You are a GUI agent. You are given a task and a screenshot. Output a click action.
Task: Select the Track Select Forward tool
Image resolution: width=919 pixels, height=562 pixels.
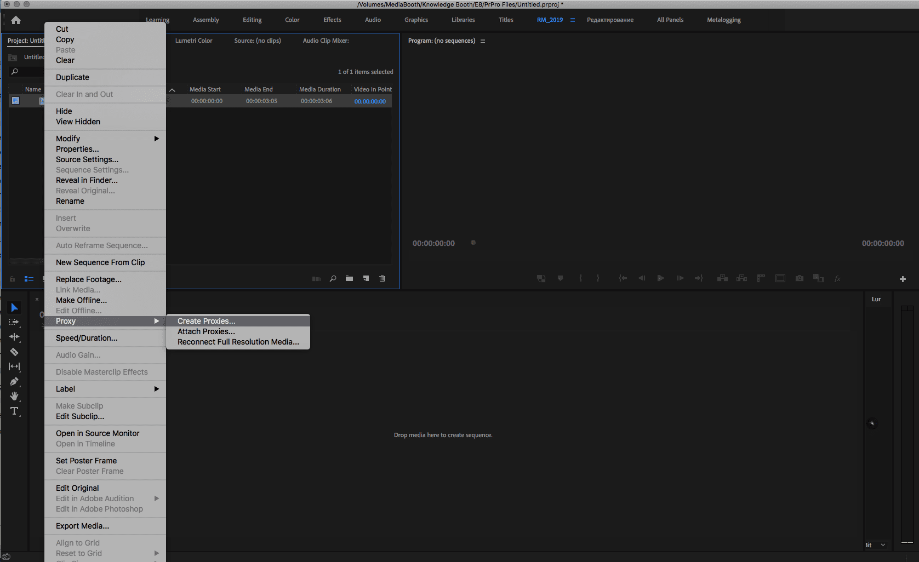[x=14, y=322]
